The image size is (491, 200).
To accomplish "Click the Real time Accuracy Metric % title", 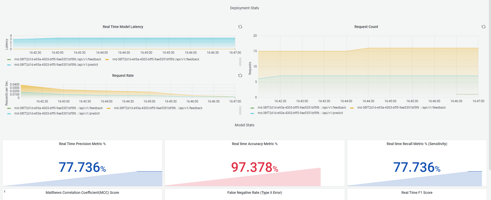I will [255, 144].
